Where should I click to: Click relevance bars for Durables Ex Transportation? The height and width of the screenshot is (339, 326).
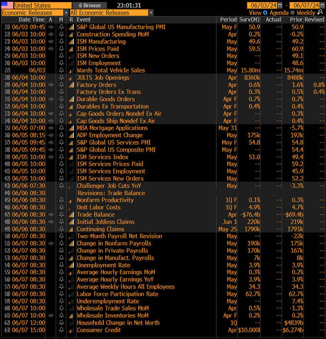pyautogui.click(x=71, y=106)
